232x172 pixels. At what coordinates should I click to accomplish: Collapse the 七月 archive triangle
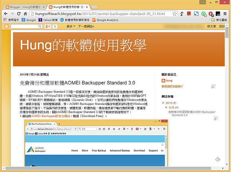pyautogui.click(x=166, y=107)
